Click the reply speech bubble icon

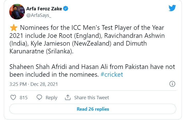tap(39, 97)
